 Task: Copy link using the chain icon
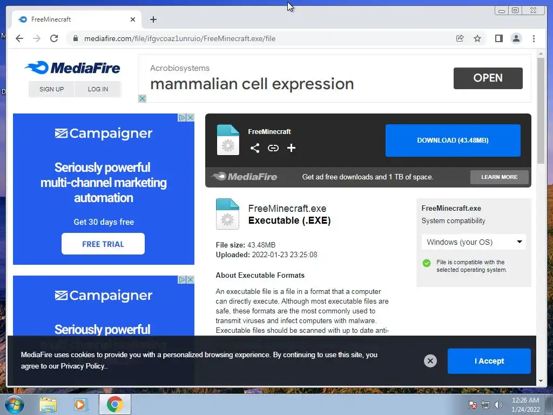[x=273, y=148]
